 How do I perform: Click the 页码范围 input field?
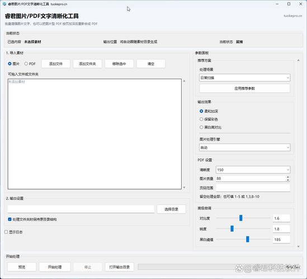pyautogui.click(x=253, y=188)
